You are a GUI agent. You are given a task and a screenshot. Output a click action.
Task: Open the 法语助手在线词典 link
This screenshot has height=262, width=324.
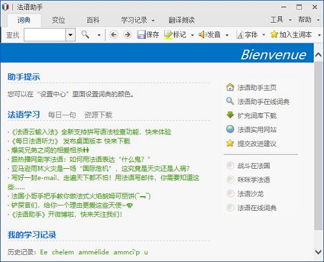tap(263, 102)
